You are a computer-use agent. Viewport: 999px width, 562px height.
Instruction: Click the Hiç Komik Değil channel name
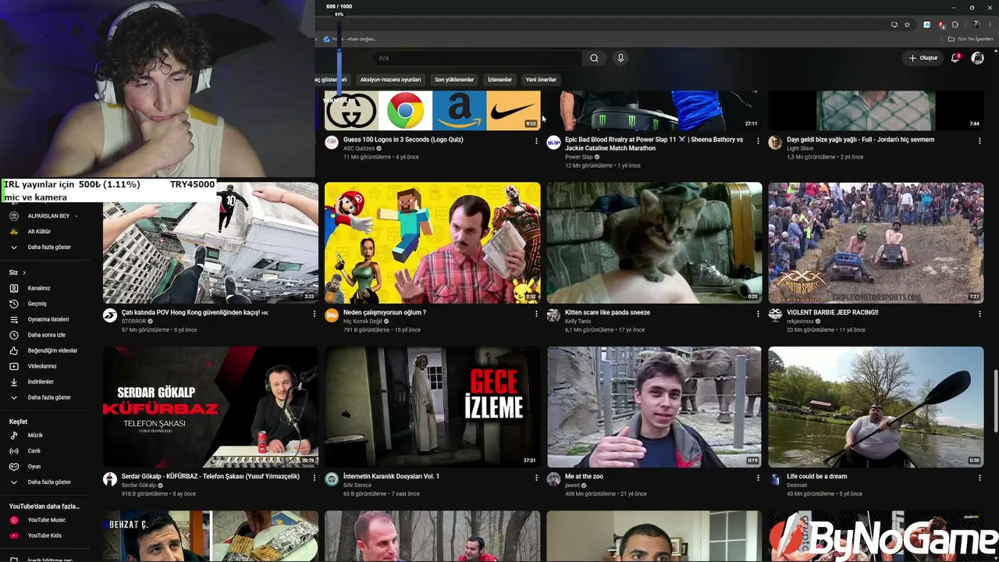coord(363,321)
